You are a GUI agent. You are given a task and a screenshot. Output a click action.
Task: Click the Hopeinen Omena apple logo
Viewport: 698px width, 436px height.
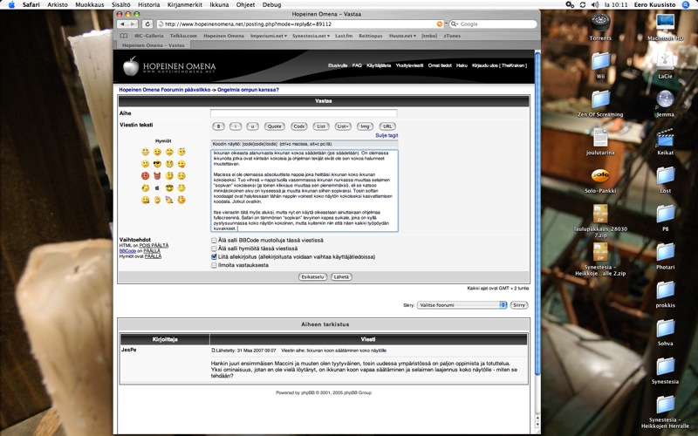(x=131, y=66)
